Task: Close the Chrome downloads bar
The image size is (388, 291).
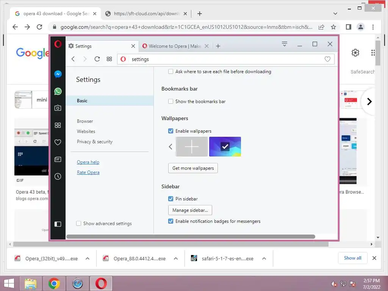Action: [x=374, y=258]
